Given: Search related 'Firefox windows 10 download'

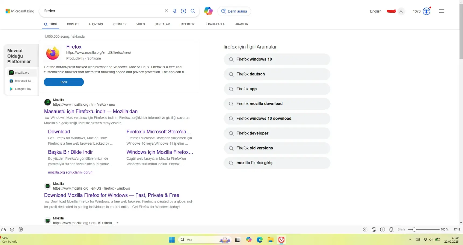Looking at the screenshot, I should pos(277,119).
